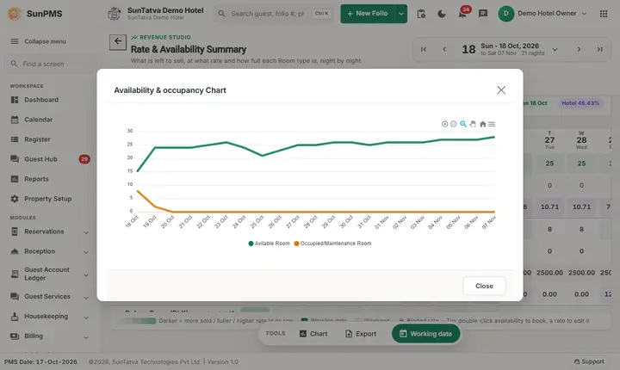Image resolution: width=620 pixels, height=370 pixels.
Task: Click the back arrow button beside Revenue Studio
Action: (x=118, y=42)
